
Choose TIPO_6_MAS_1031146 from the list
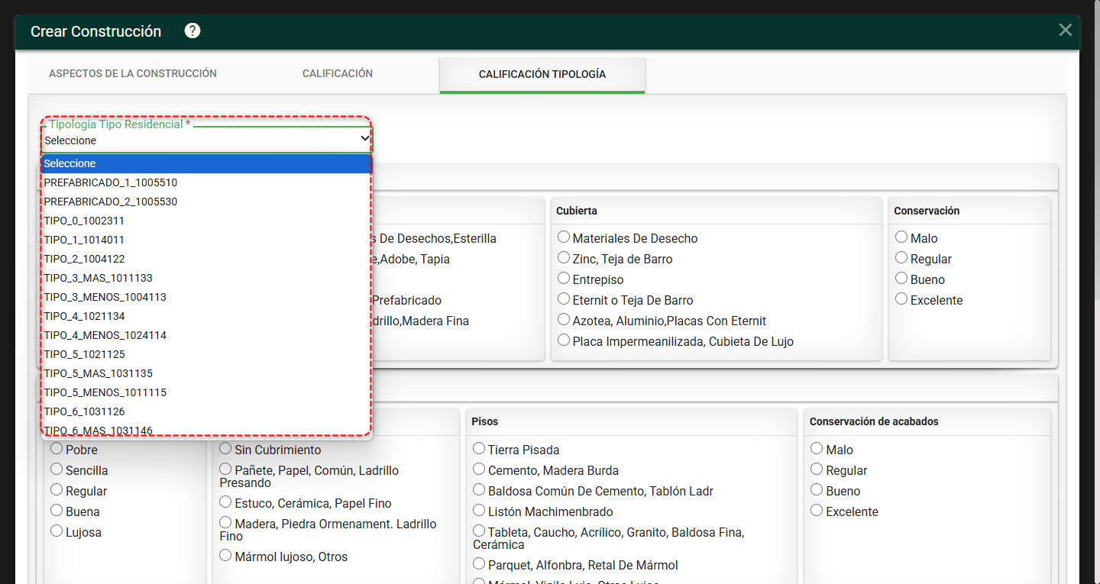click(x=205, y=430)
